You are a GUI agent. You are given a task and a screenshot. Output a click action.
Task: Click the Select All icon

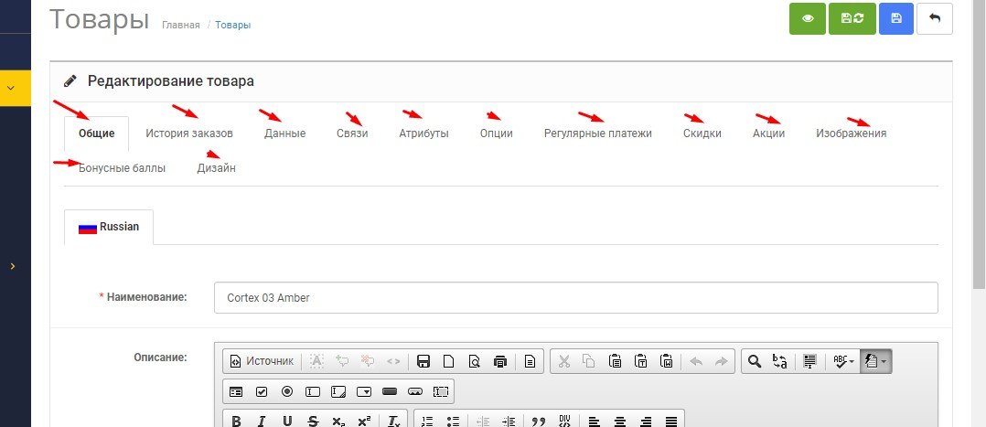coord(810,361)
